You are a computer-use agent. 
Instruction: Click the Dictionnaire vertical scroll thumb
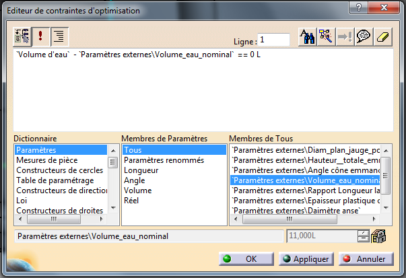pos(112,162)
